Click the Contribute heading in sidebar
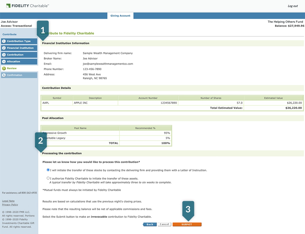 pos(9,34)
